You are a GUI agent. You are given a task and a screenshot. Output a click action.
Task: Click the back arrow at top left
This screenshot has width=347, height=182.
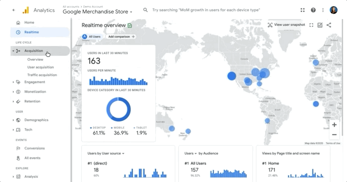click(x=14, y=10)
